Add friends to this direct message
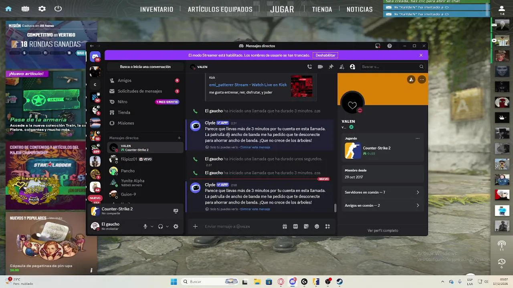 [342, 67]
